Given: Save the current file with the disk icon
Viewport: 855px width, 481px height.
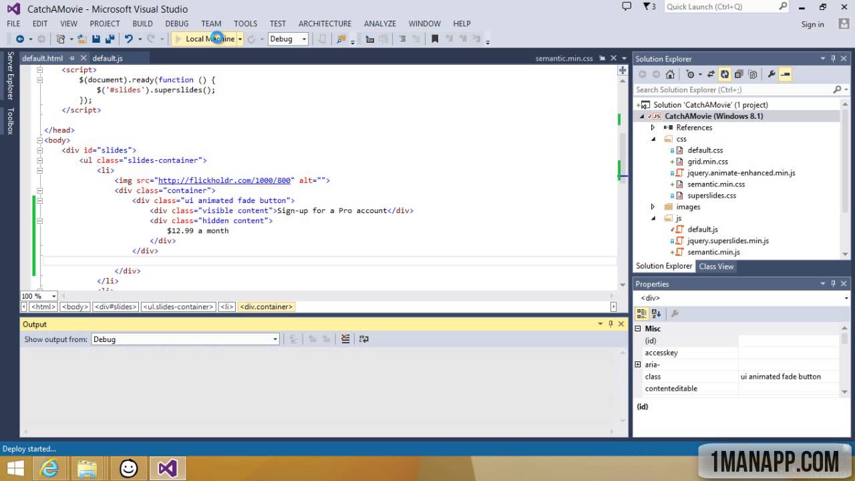Looking at the screenshot, I should pos(96,39).
